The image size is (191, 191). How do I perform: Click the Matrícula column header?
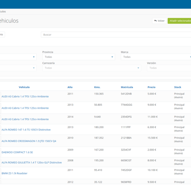(x=127, y=87)
